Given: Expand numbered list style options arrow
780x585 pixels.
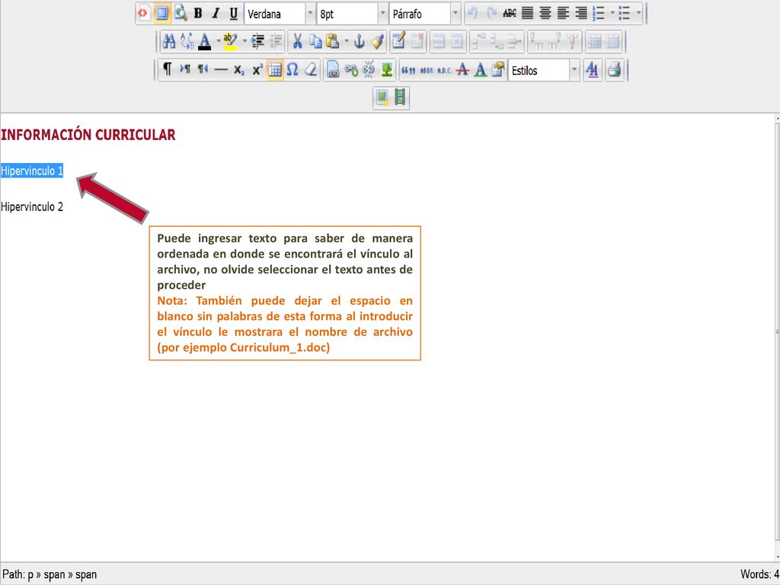Looking at the screenshot, I should (x=612, y=14).
